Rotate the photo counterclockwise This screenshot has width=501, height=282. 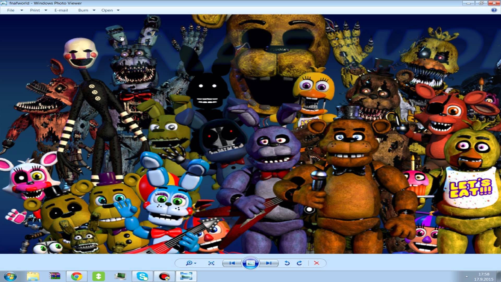coord(287,263)
